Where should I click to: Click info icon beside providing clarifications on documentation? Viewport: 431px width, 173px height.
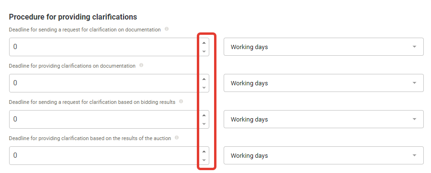(x=141, y=65)
